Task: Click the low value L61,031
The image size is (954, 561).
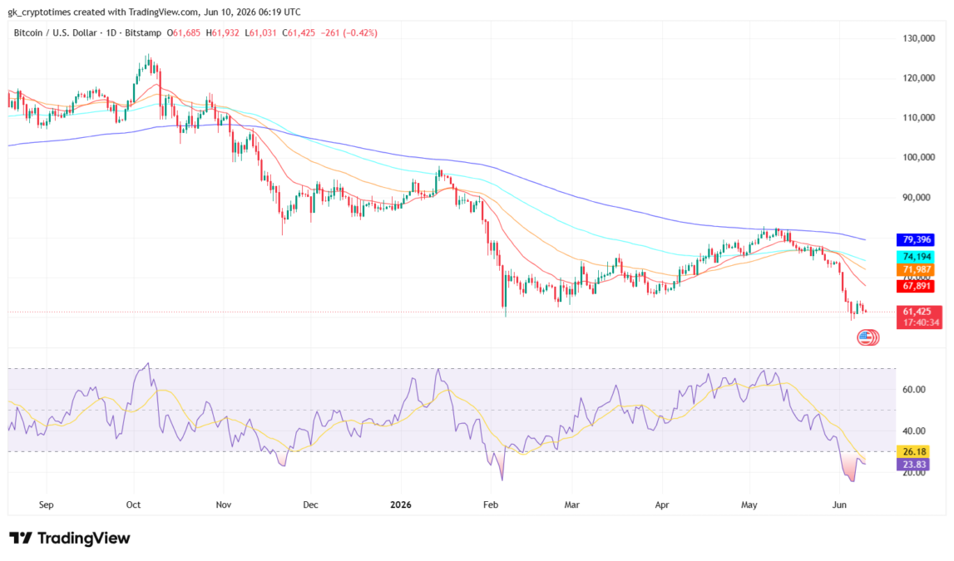Action: [x=260, y=32]
